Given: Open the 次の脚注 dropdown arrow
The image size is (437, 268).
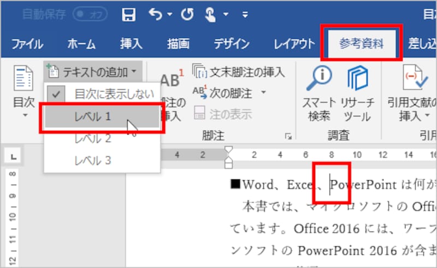Looking at the screenshot, I should coord(263,92).
